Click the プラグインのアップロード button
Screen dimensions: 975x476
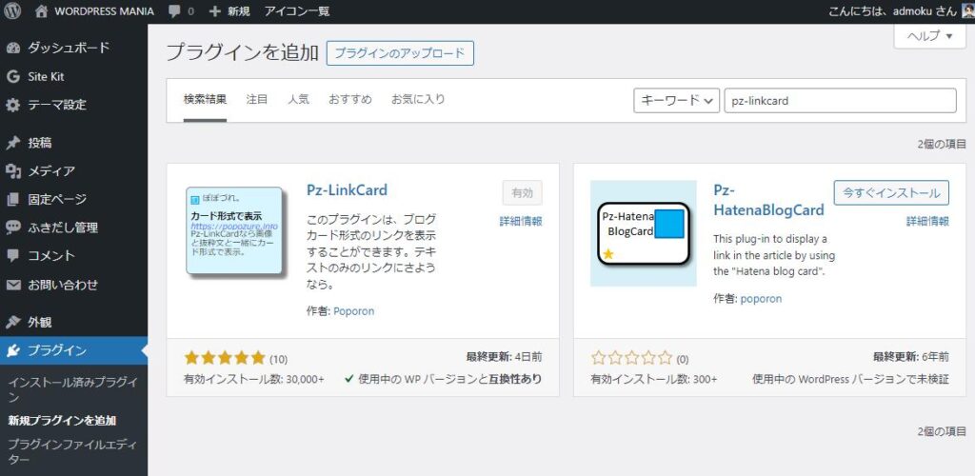point(400,53)
